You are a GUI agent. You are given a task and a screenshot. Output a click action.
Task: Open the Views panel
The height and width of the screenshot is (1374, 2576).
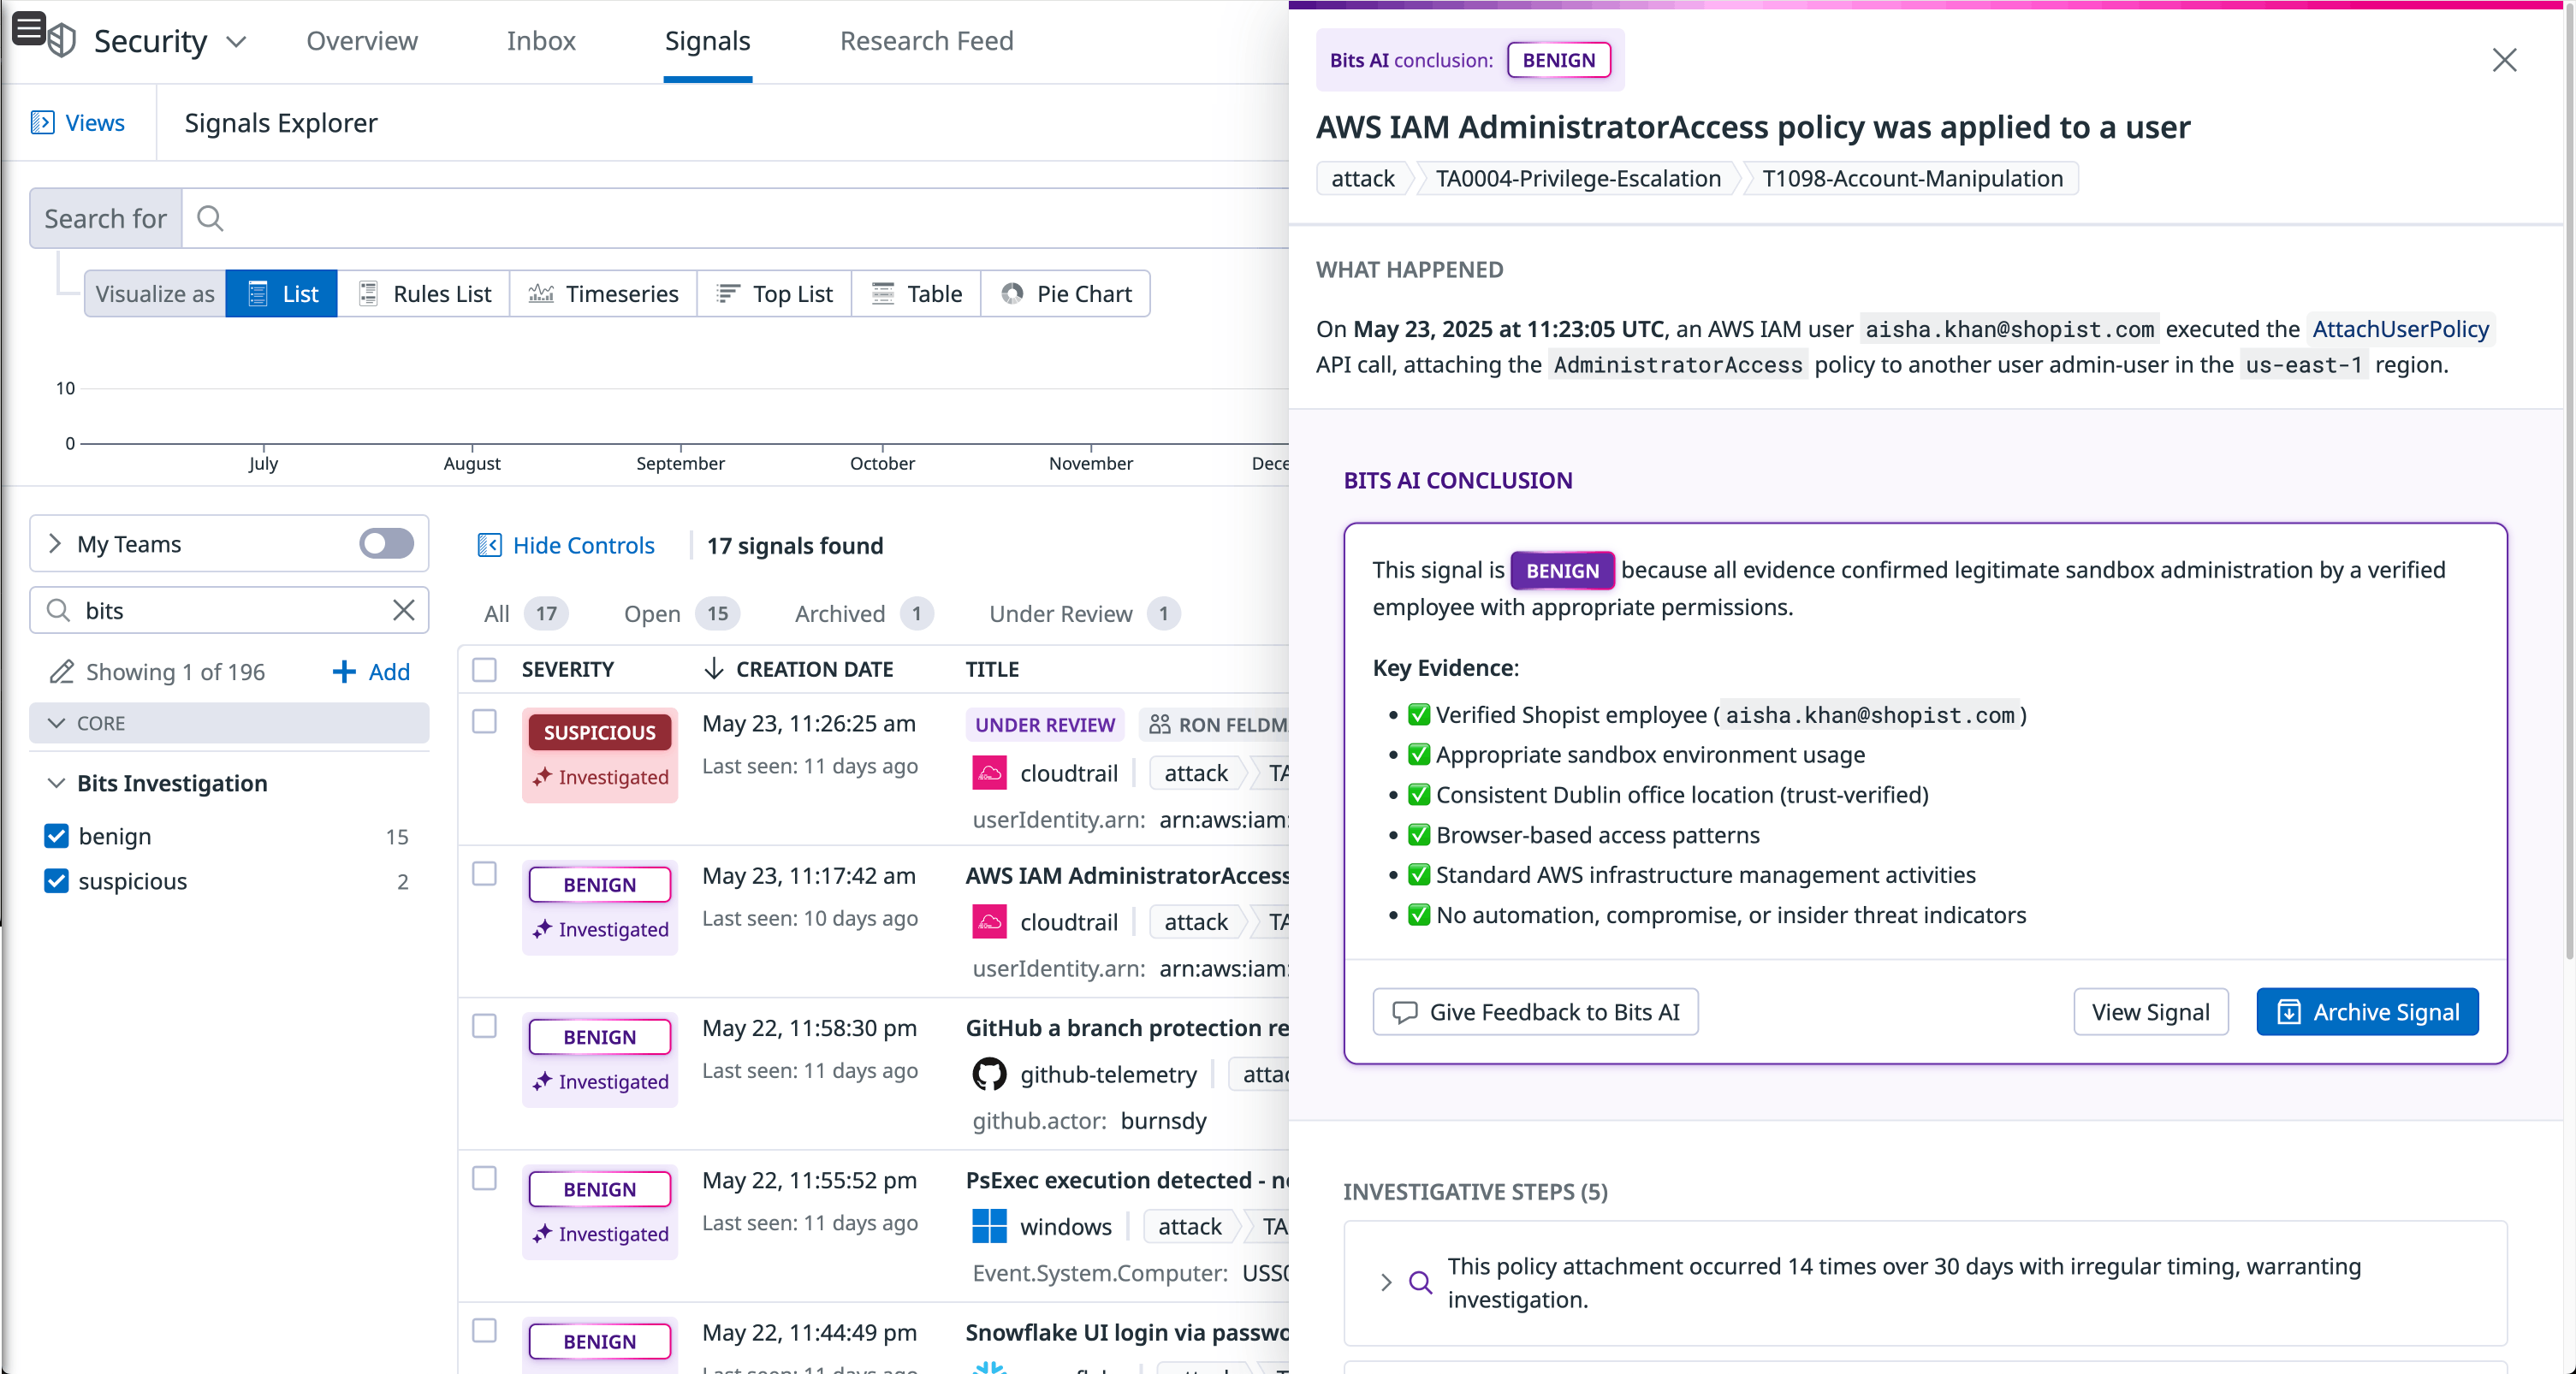pos(79,122)
